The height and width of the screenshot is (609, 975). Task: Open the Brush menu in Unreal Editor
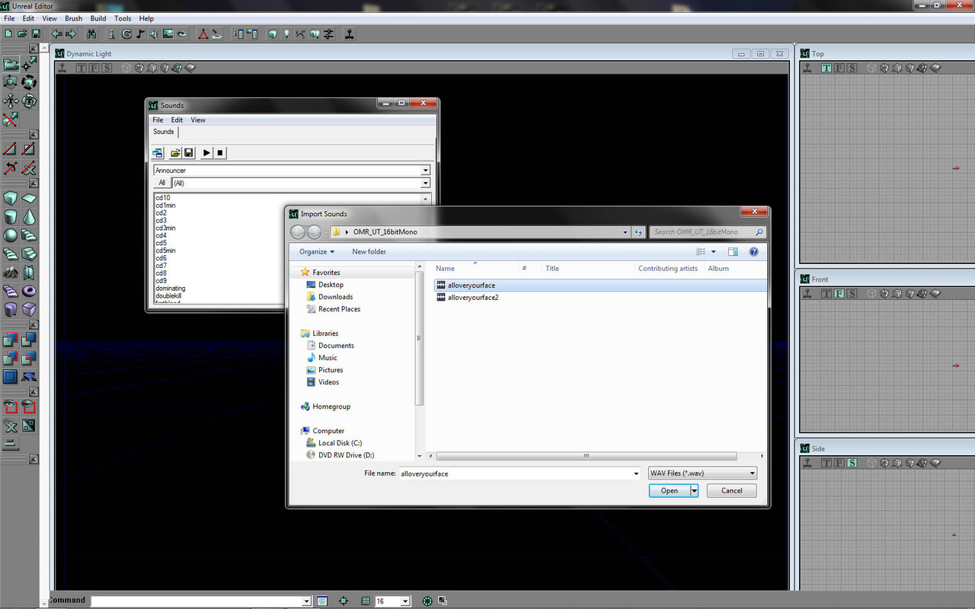click(74, 18)
